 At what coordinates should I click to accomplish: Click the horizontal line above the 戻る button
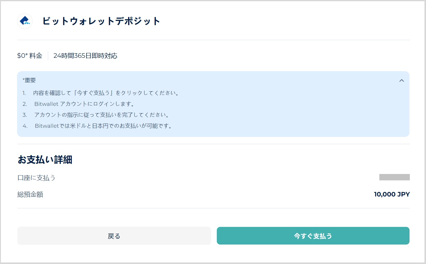point(213,208)
